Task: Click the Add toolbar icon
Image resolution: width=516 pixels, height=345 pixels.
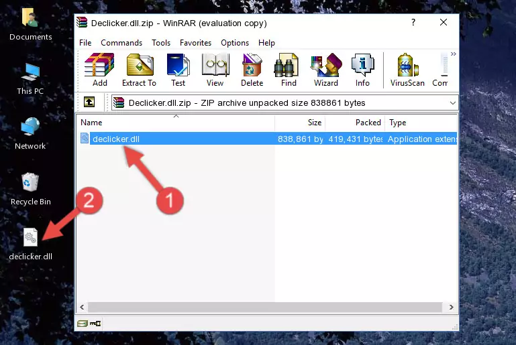Action: [99, 70]
